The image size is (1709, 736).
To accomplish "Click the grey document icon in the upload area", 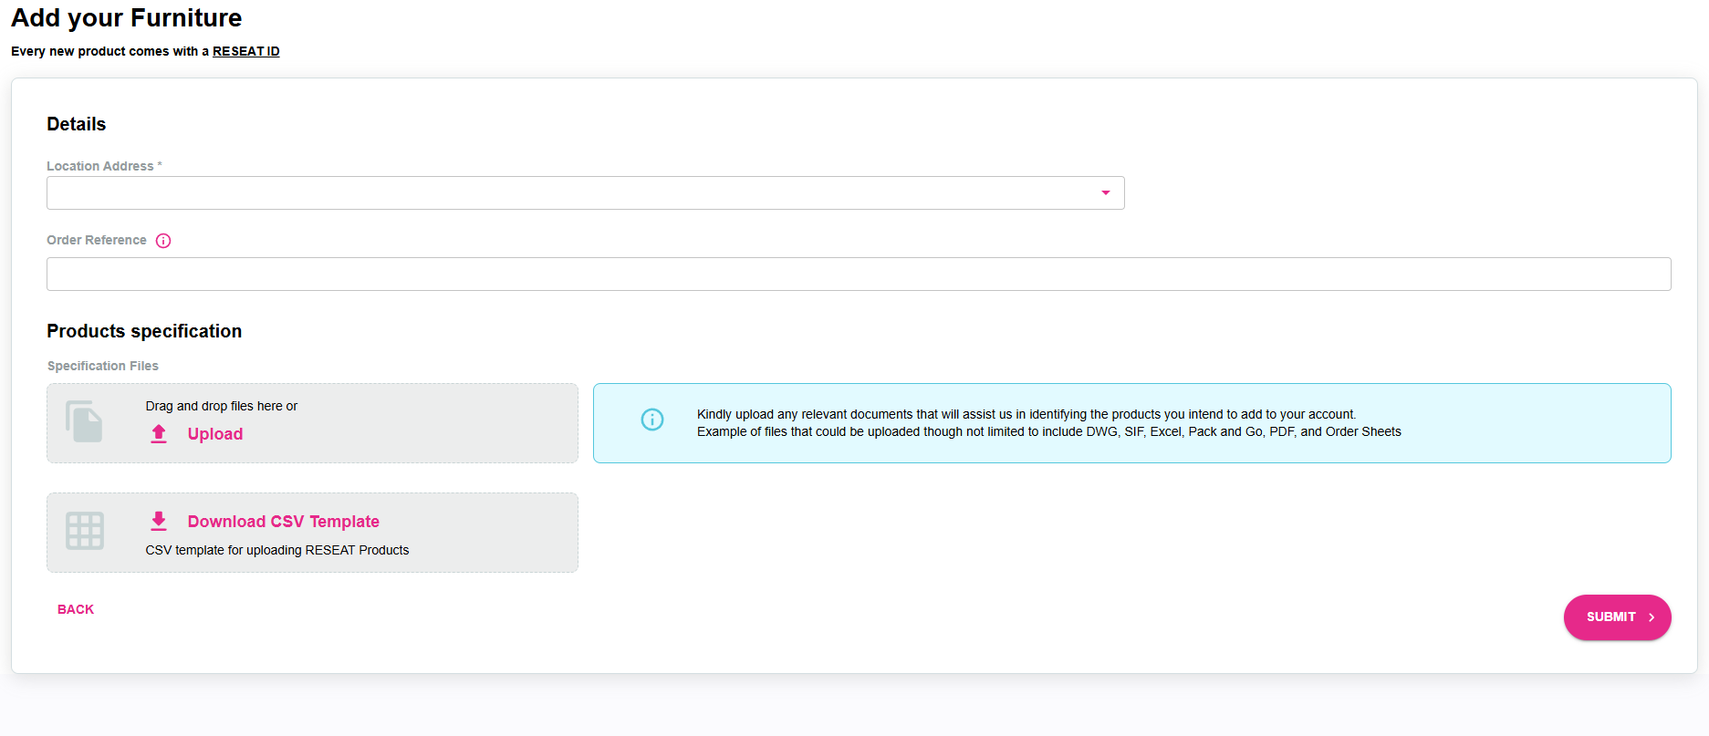I will pyautogui.click(x=84, y=422).
